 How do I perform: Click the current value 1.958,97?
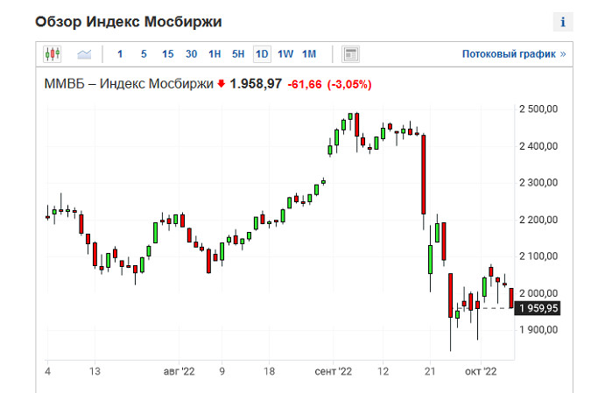tap(256, 84)
